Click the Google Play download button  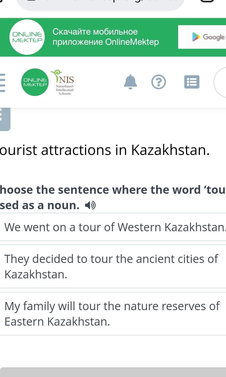click(202, 37)
